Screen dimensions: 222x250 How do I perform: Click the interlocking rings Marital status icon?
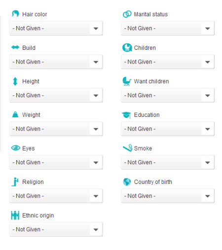tap(127, 14)
